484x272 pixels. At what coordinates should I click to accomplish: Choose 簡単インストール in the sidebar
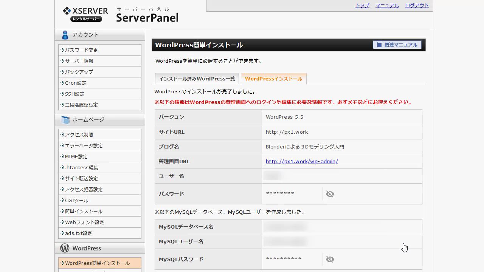84,211
